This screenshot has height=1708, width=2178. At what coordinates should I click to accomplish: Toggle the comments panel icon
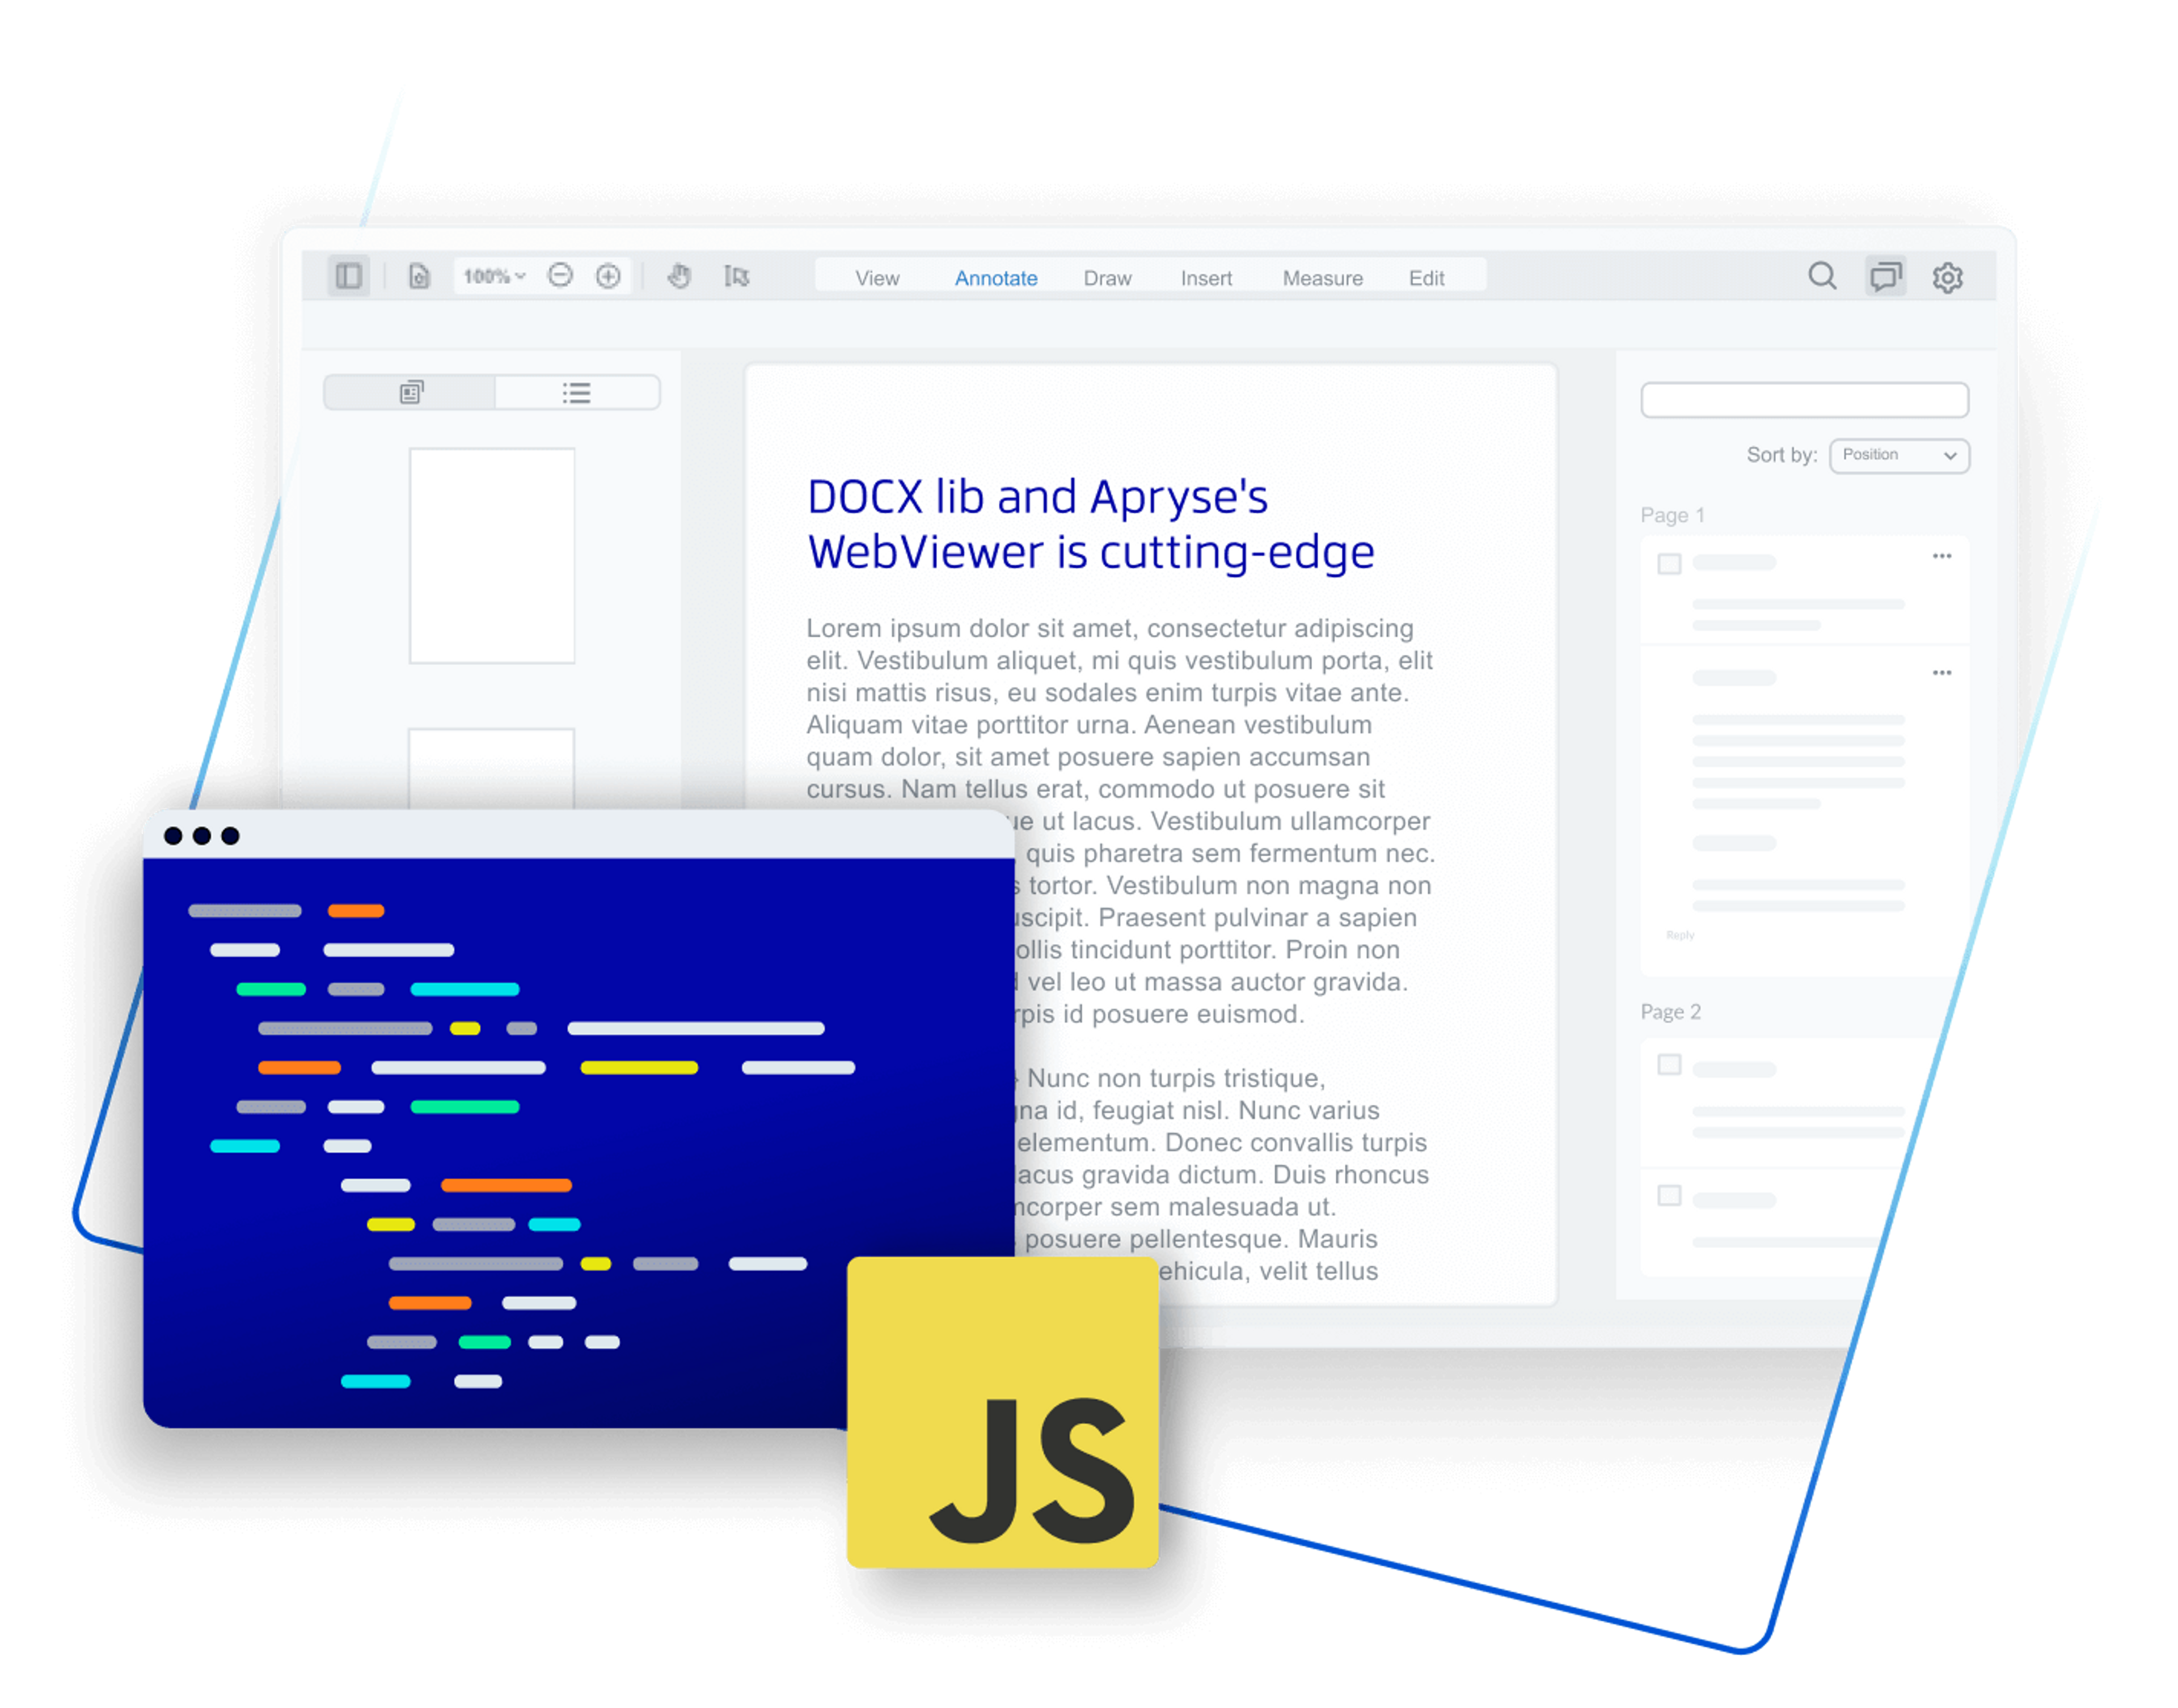pyautogui.click(x=1886, y=276)
